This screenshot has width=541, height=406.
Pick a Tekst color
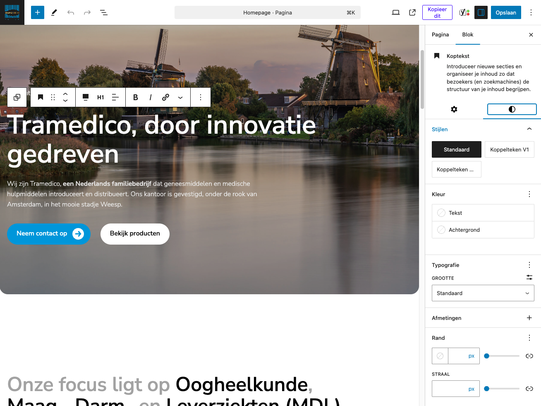[483, 213]
